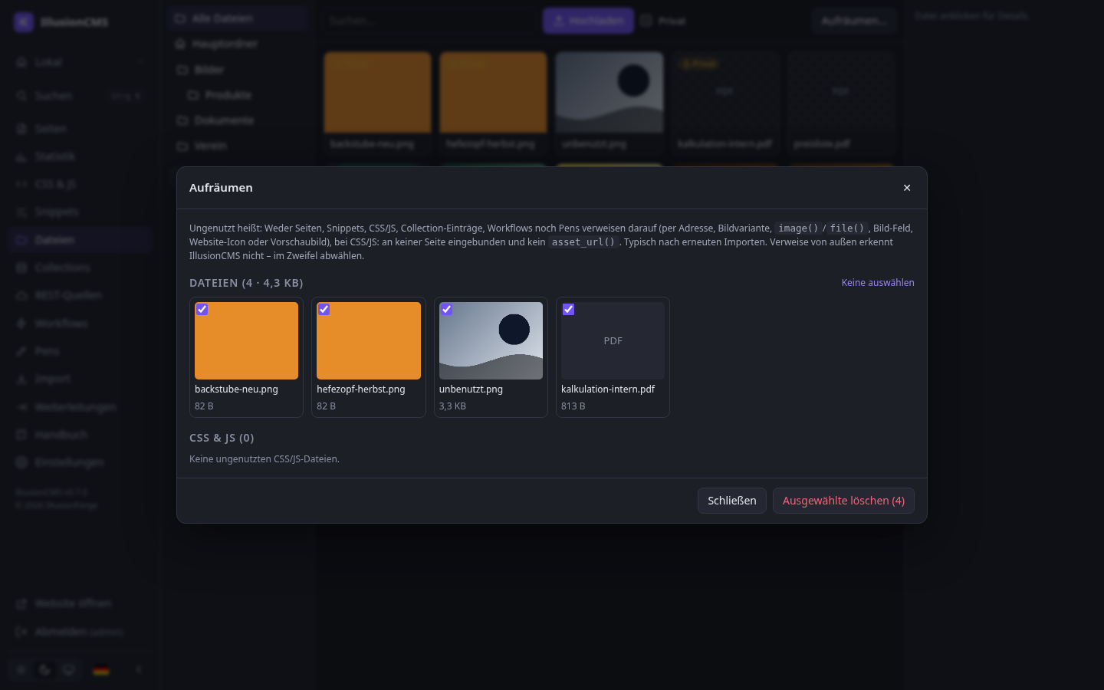1104x690 pixels.
Task: Click the PDF placeholder of kalkulation-intern.pdf
Action: point(613,340)
